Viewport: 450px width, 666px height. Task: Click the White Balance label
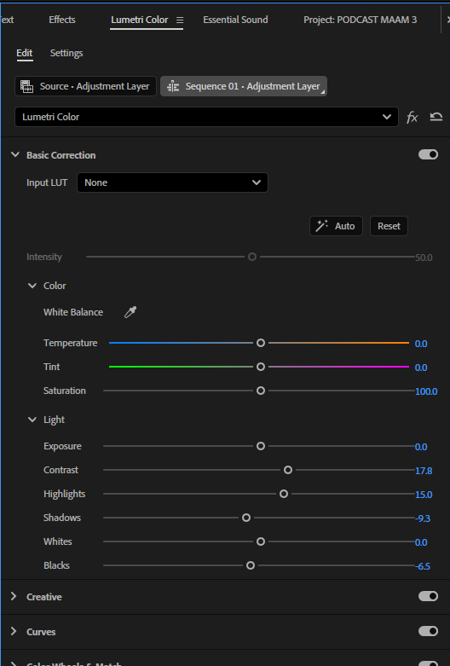click(73, 312)
